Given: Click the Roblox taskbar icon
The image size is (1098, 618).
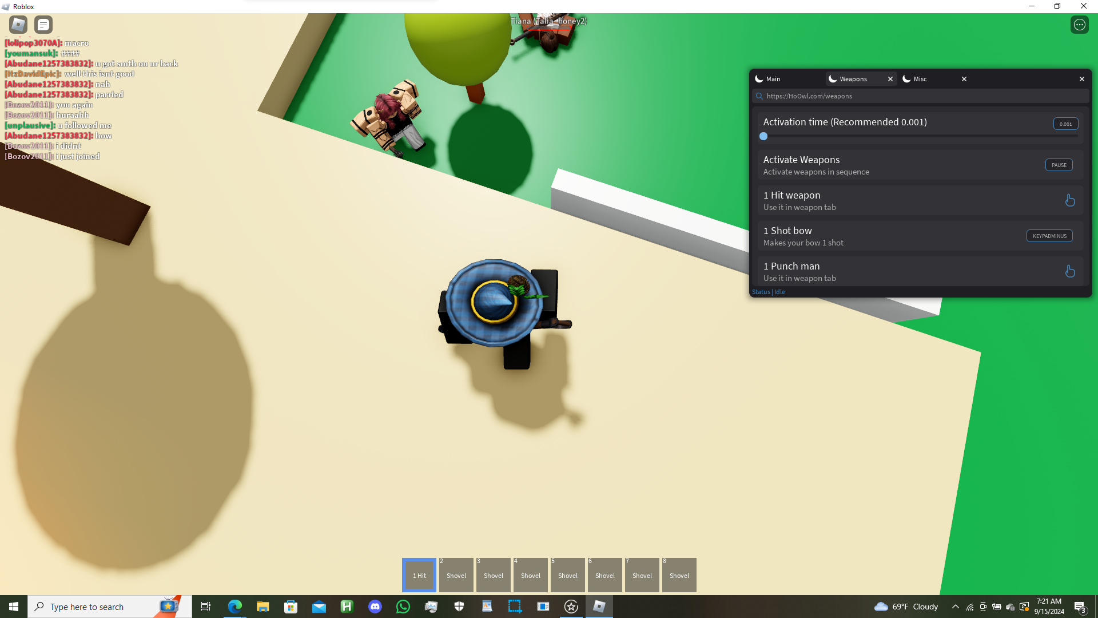Looking at the screenshot, I should click(599, 607).
